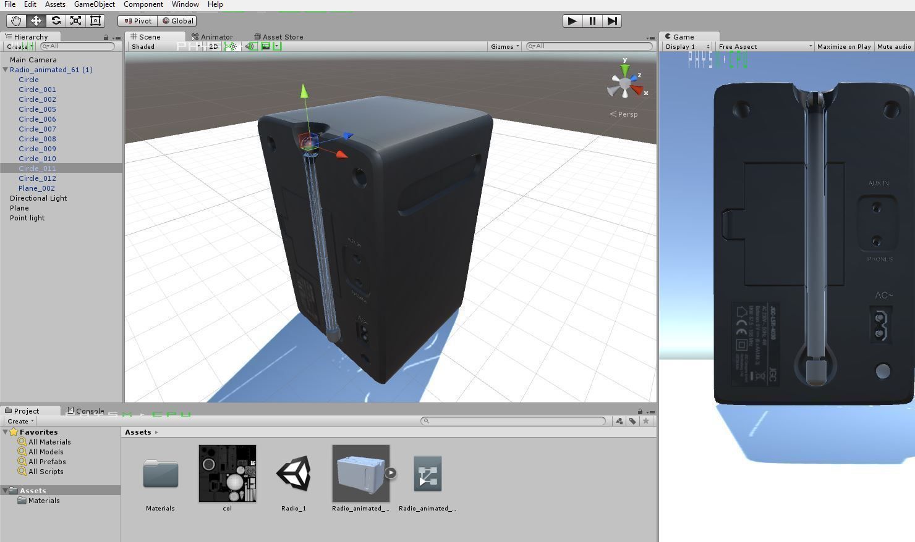Select the Rect transform tool
The image size is (915, 542).
point(95,20)
